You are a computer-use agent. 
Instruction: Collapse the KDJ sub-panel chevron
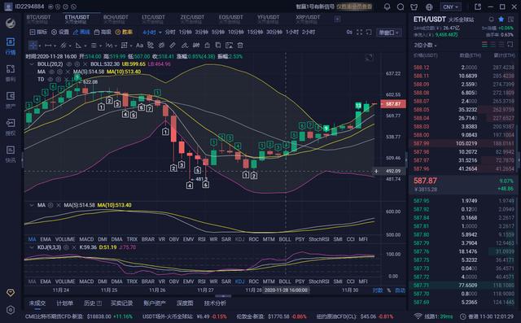coord(32,247)
